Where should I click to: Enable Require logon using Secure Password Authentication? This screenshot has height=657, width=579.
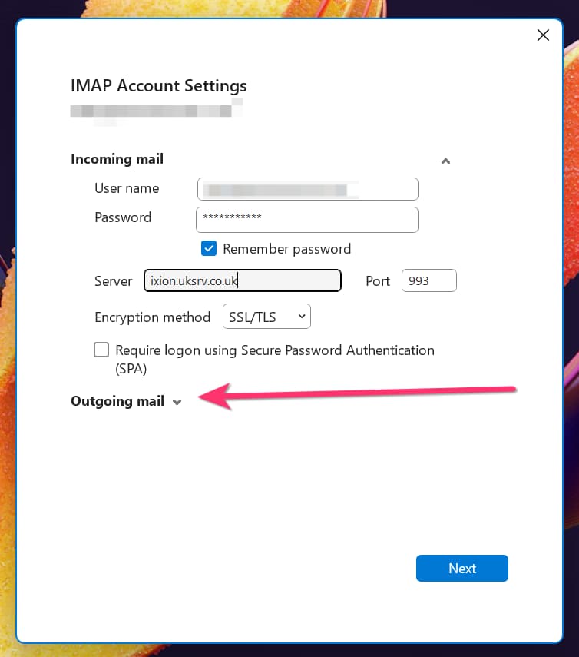point(101,350)
